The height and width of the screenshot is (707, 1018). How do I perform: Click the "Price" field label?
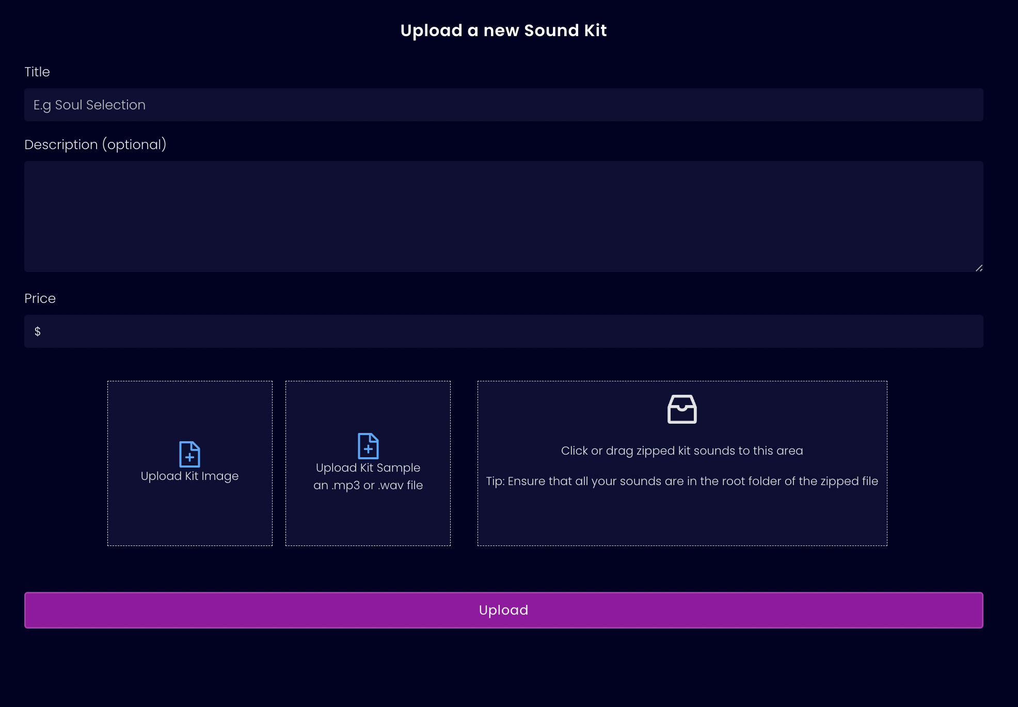click(40, 298)
